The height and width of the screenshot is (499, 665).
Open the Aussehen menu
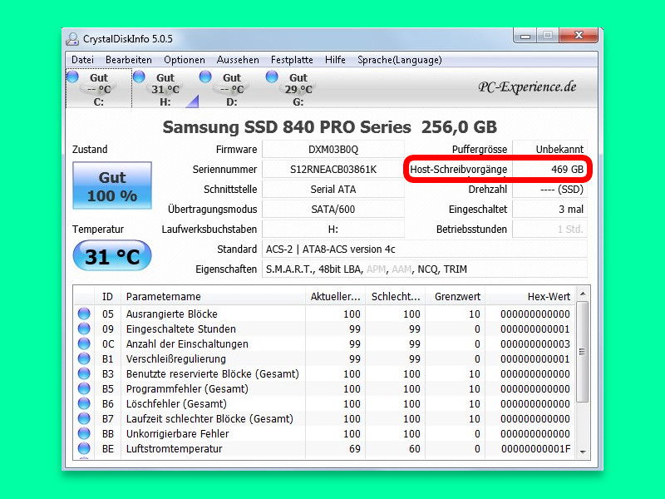pyautogui.click(x=238, y=60)
